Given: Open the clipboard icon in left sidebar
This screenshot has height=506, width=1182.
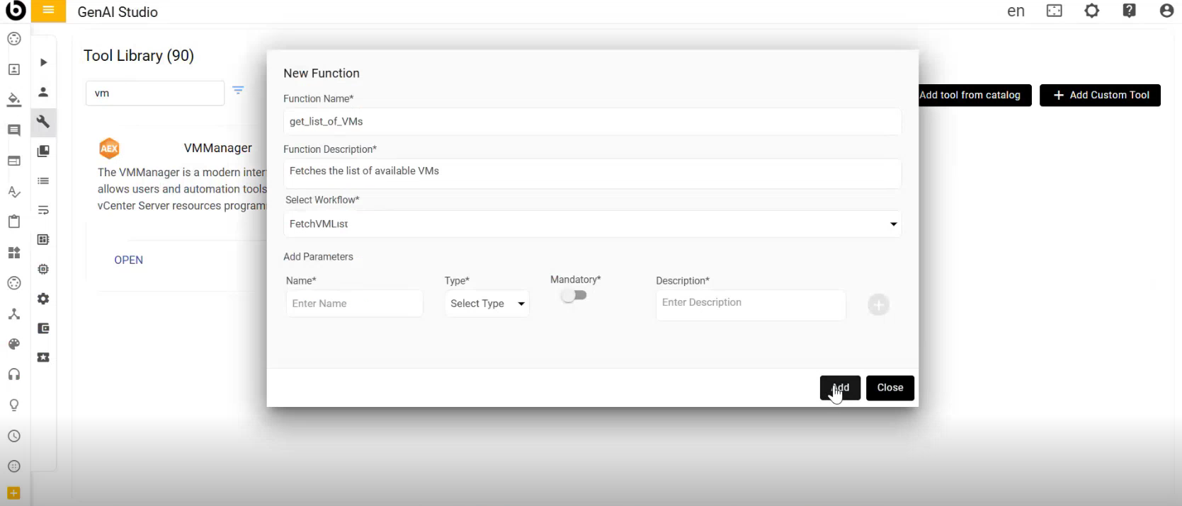Looking at the screenshot, I should click(x=14, y=222).
